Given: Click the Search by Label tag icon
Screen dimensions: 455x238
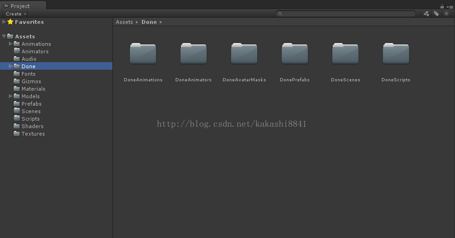Looking at the screenshot, I should 436,14.
